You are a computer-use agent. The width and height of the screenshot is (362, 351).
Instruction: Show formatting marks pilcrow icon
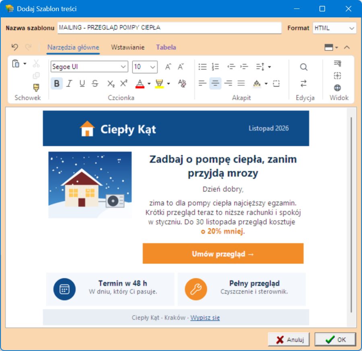337,63
